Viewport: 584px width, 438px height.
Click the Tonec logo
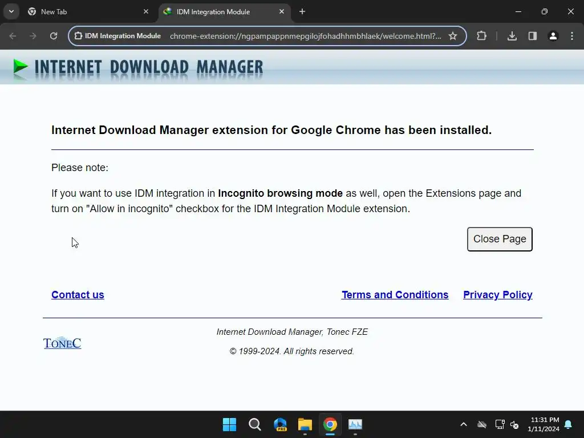62,343
